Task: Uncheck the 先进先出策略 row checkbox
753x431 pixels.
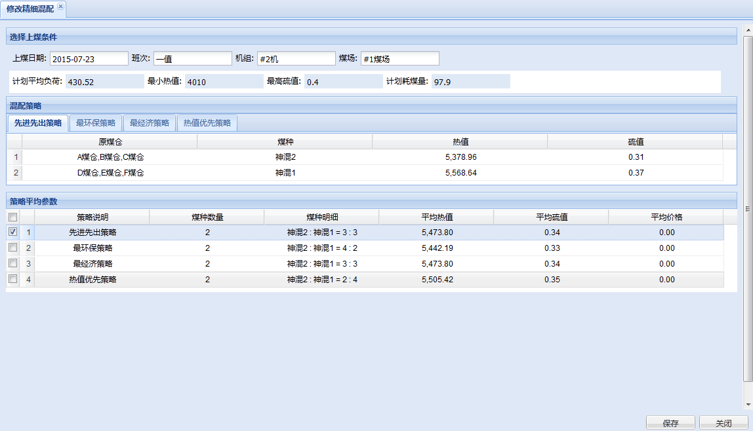Action: click(12, 232)
